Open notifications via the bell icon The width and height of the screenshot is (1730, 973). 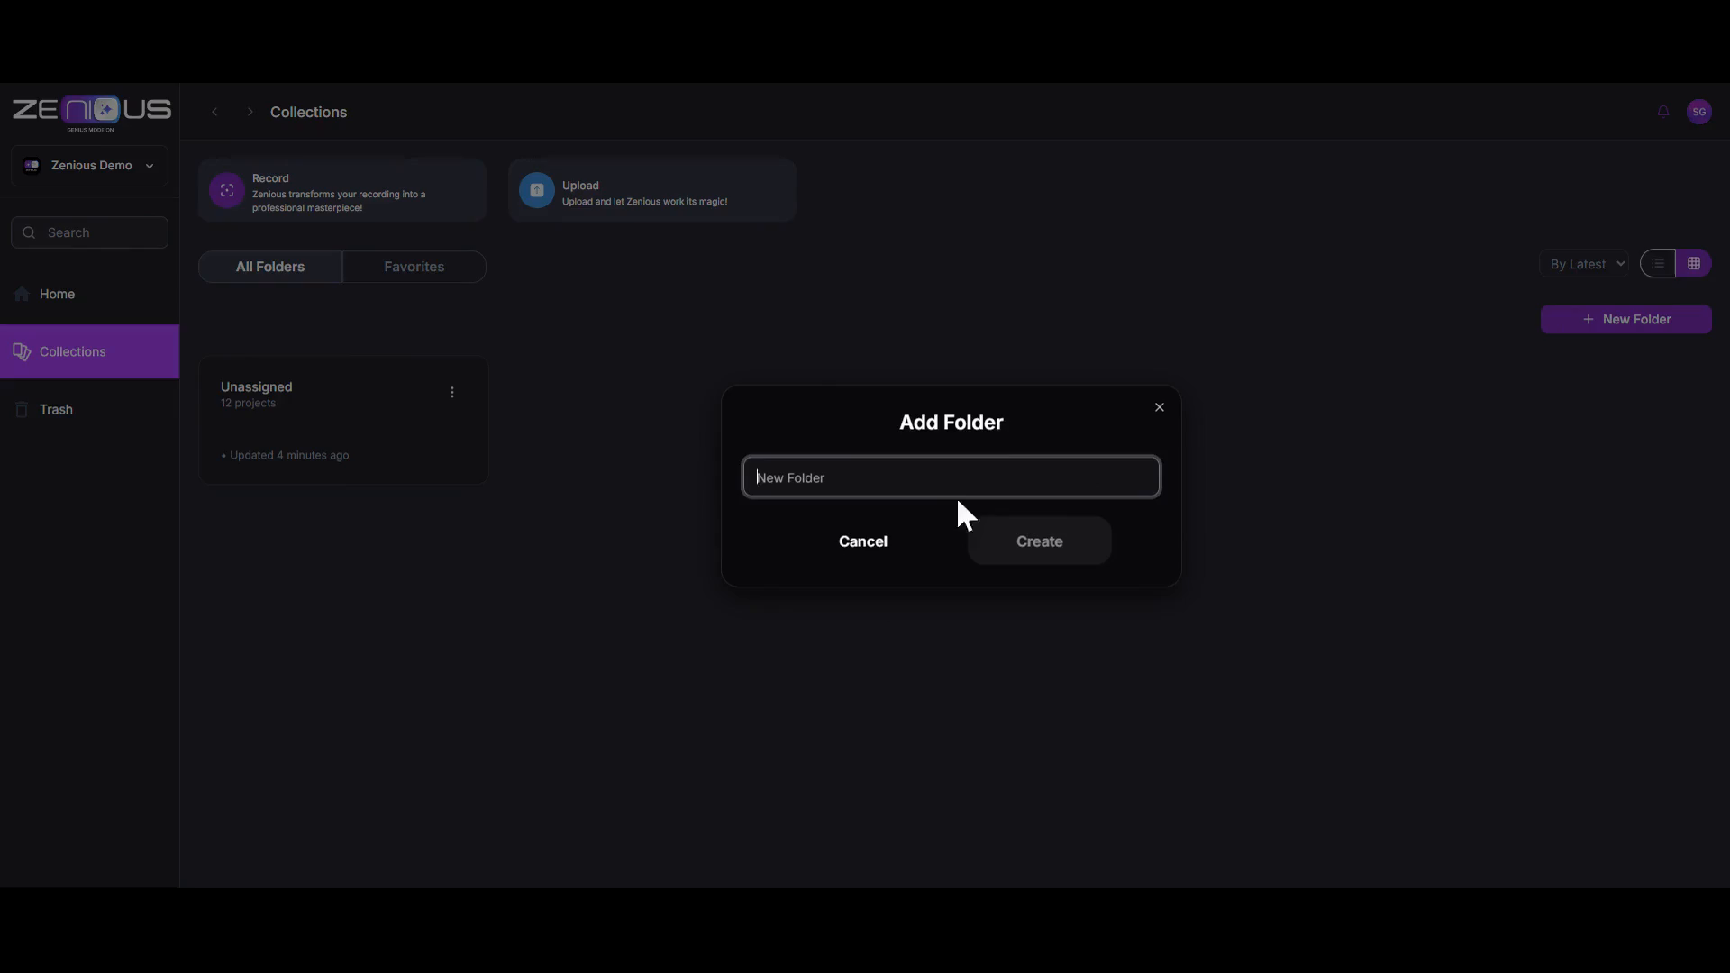1662,111
